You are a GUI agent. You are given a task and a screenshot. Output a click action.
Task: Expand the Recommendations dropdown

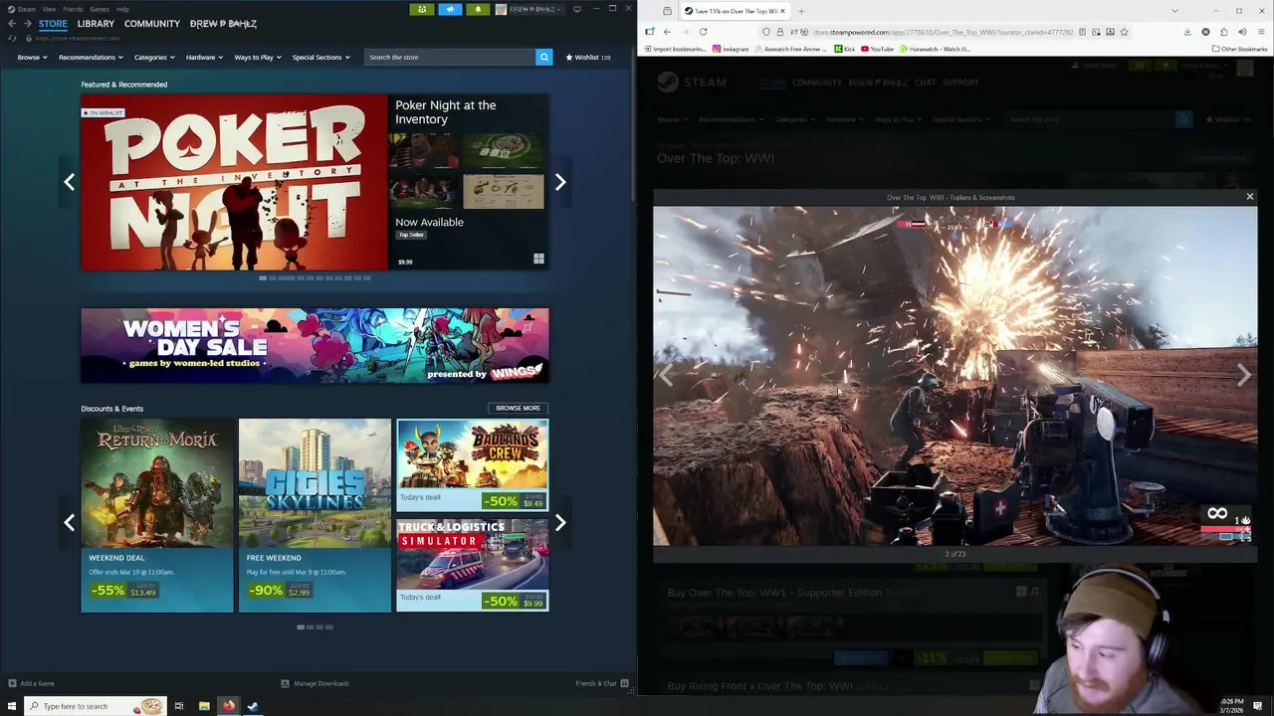pyautogui.click(x=90, y=57)
